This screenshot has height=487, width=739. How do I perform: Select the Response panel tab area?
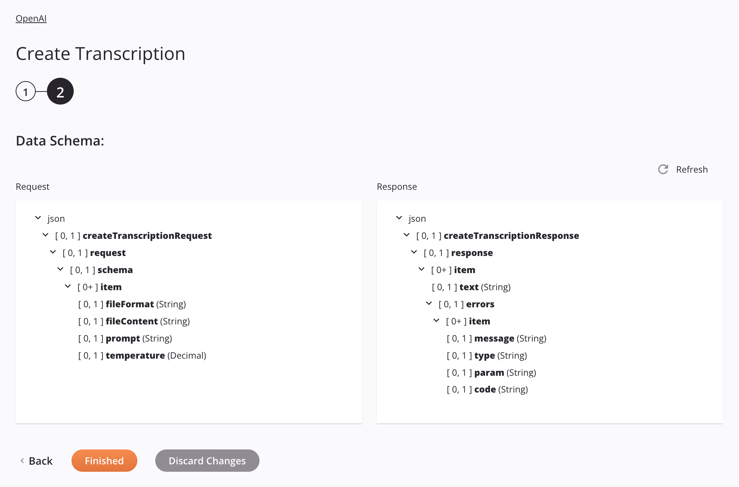[396, 186]
